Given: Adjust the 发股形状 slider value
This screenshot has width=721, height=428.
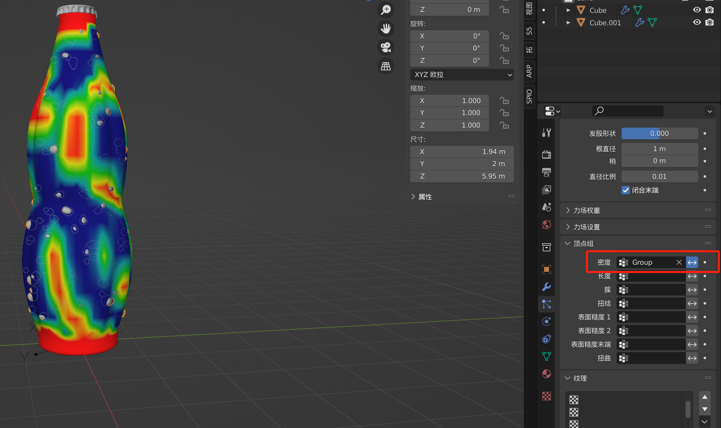Looking at the screenshot, I should point(660,133).
